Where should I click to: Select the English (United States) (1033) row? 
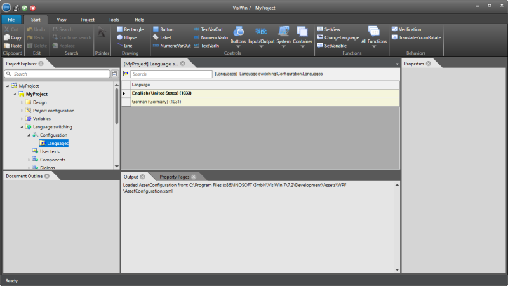(x=261, y=93)
